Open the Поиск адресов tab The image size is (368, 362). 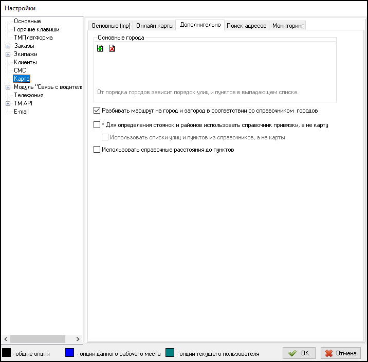pyautogui.click(x=246, y=26)
